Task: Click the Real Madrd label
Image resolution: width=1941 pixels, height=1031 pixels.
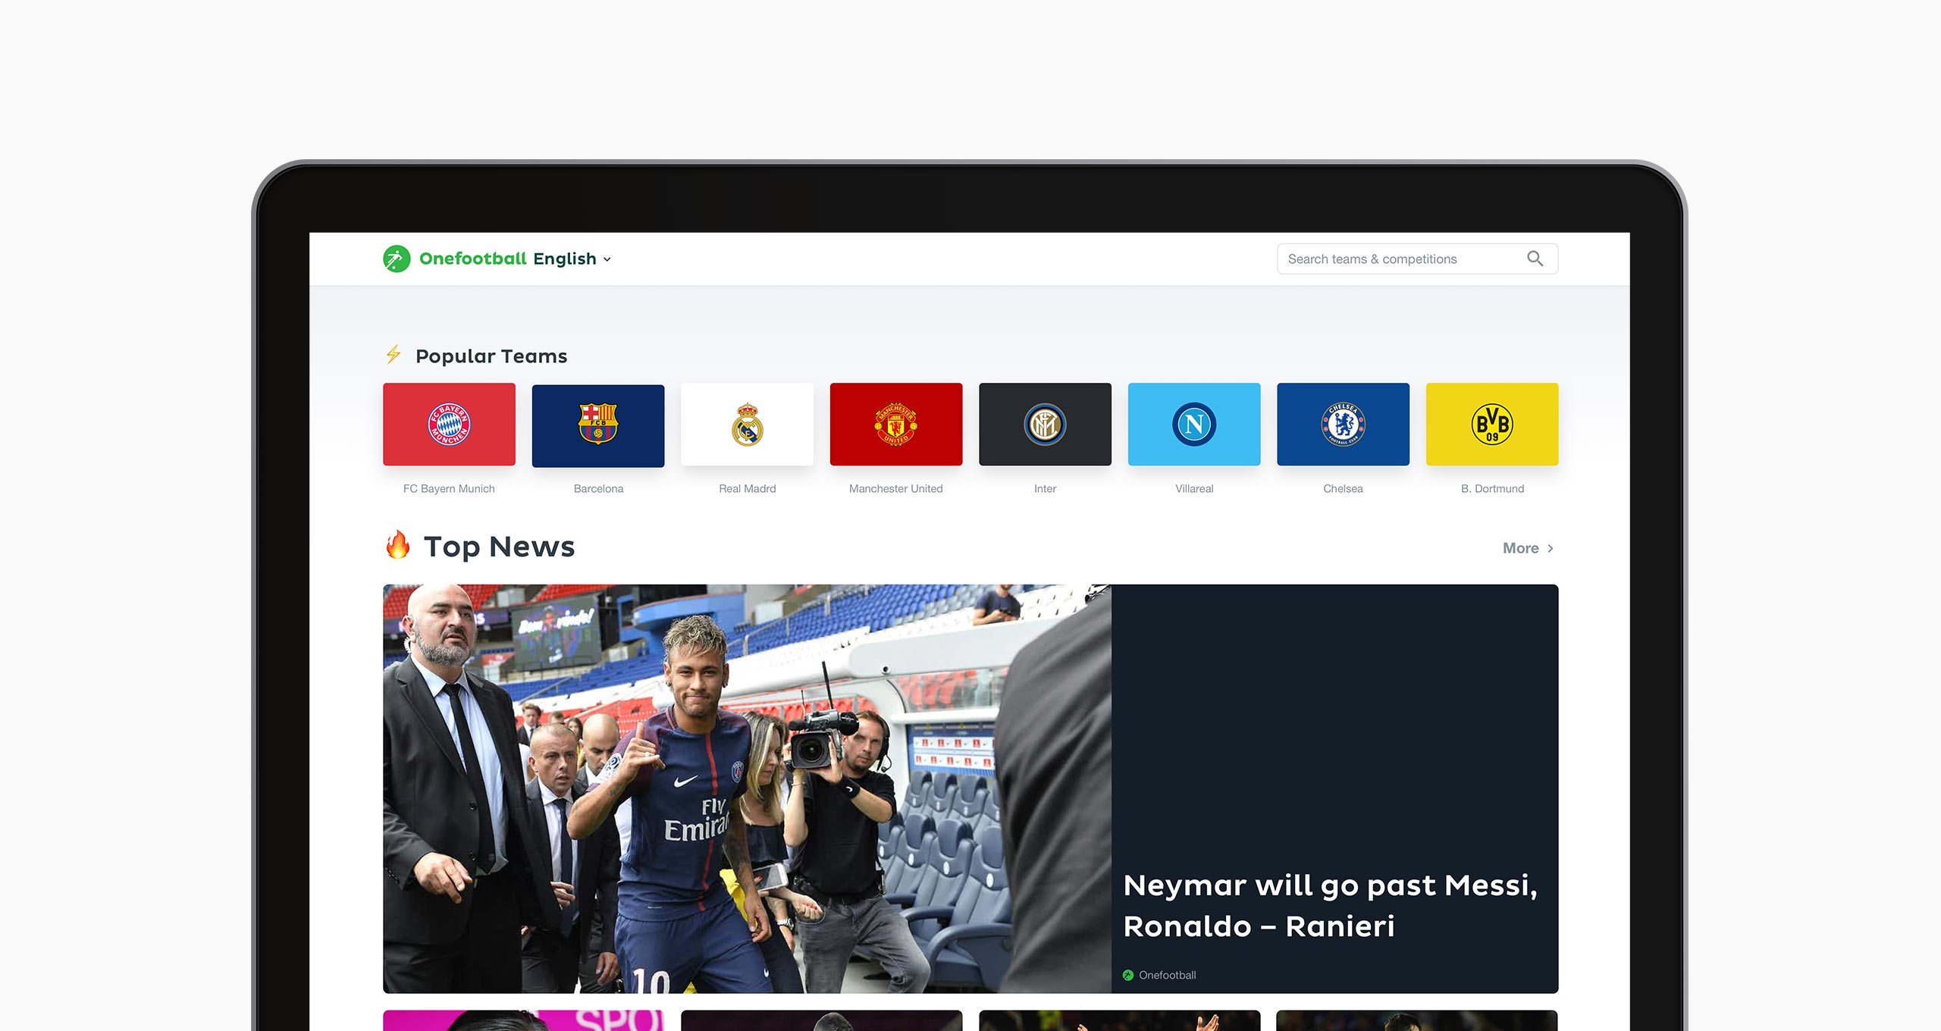Action: click(x=747, y=488)
